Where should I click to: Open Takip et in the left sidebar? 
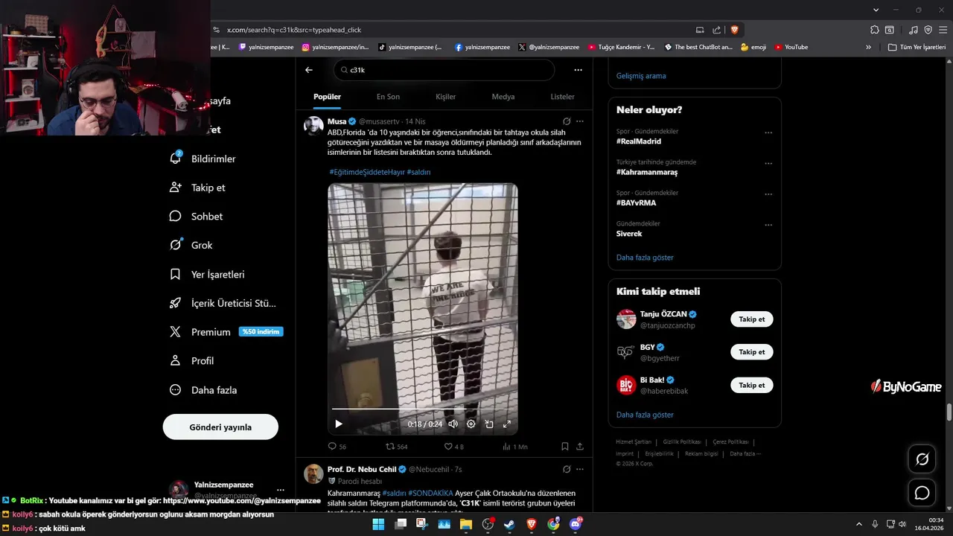tap(197, 188)
